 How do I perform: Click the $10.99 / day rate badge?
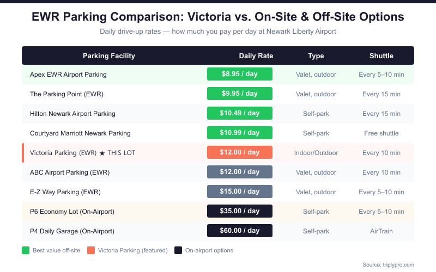click(x=240, y=133)
